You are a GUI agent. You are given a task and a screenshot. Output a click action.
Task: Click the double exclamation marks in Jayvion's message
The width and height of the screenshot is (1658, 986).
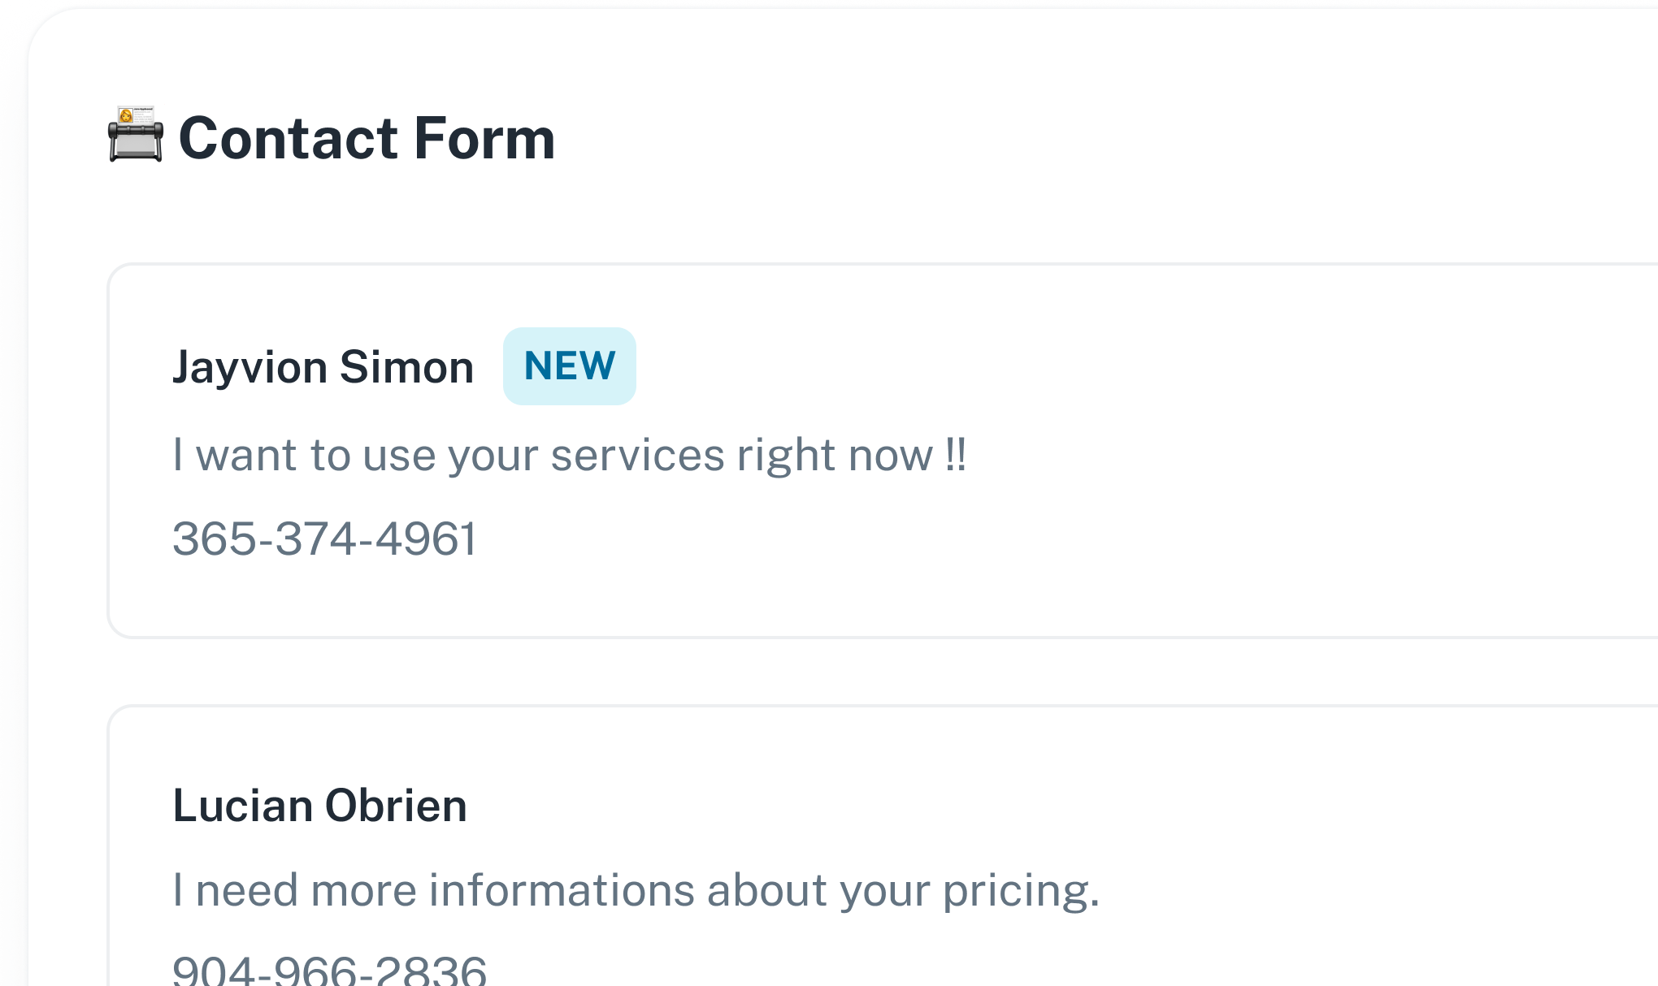(956, 453)
